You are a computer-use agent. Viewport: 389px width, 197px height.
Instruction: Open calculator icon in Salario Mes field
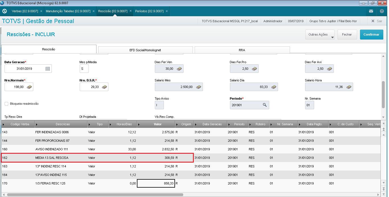tap(199, 87)
